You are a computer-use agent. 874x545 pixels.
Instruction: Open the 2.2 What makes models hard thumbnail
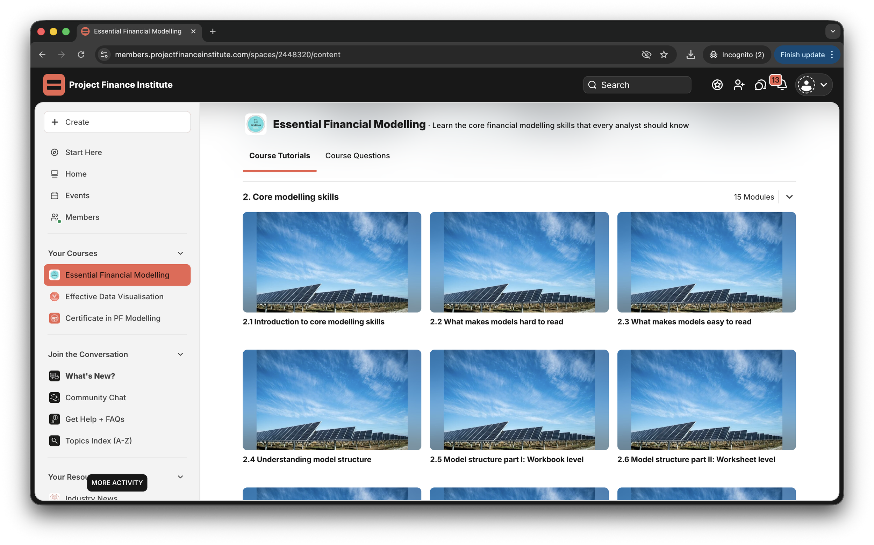click(519, 262)
